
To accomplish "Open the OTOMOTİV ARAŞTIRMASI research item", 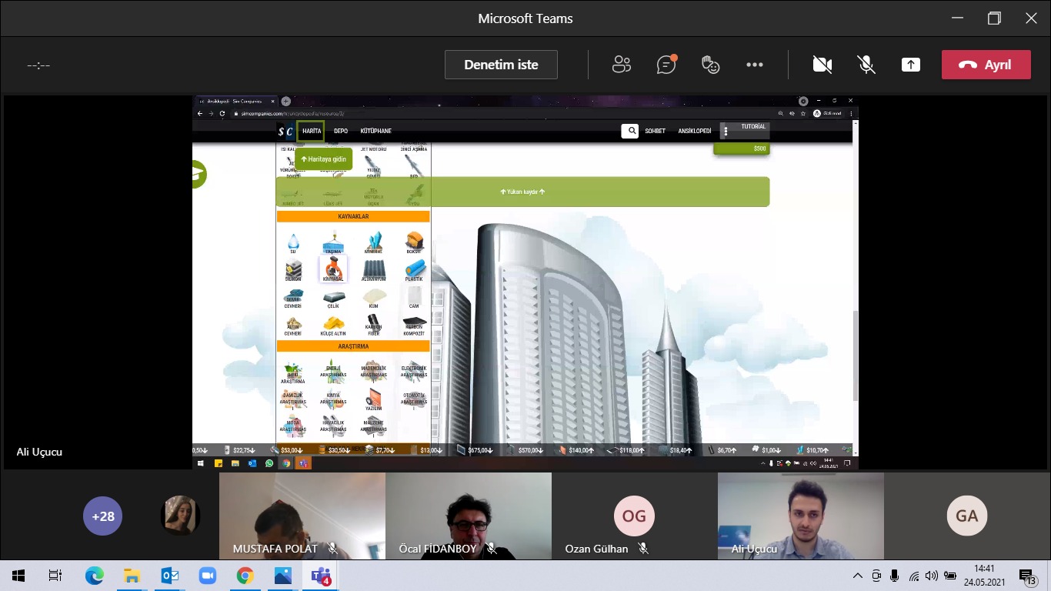I will point(414,399).
